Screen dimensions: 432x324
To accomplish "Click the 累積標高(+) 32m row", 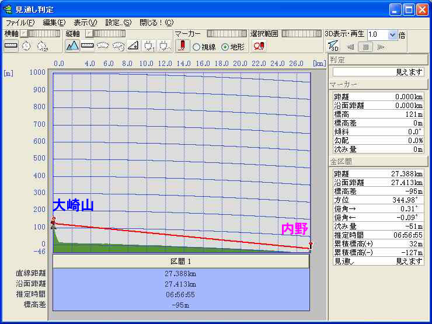I will click(x=378, y=244).
